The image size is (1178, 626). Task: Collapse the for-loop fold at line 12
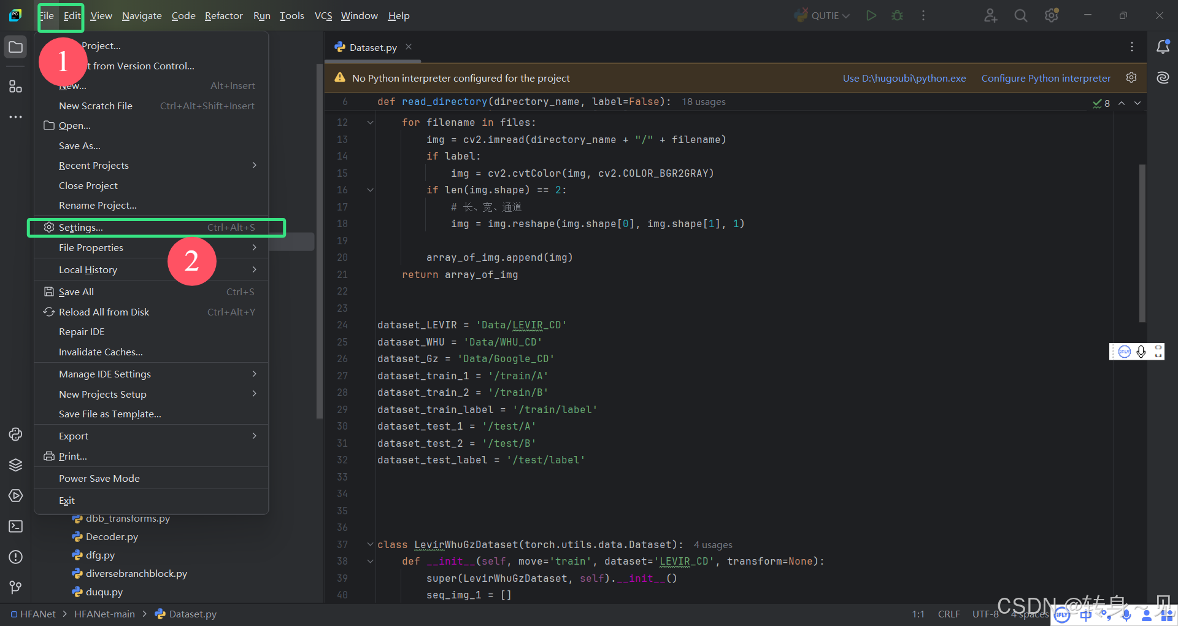click(370, 123)
